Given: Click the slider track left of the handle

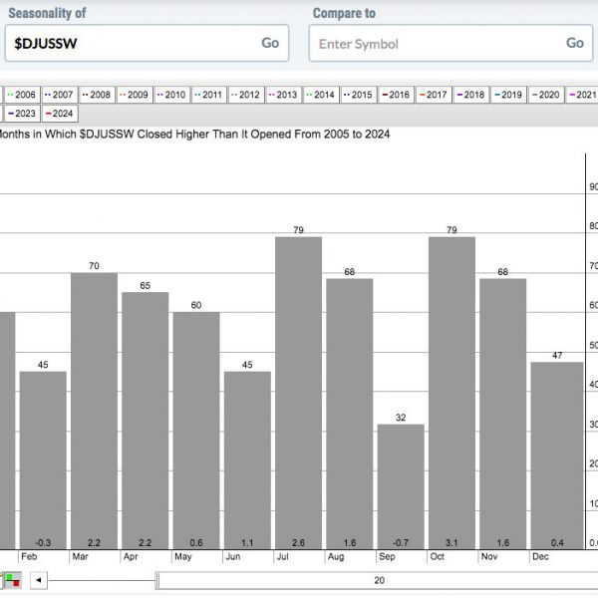Looking at the screenshot, I should click(x=102, y=580).
